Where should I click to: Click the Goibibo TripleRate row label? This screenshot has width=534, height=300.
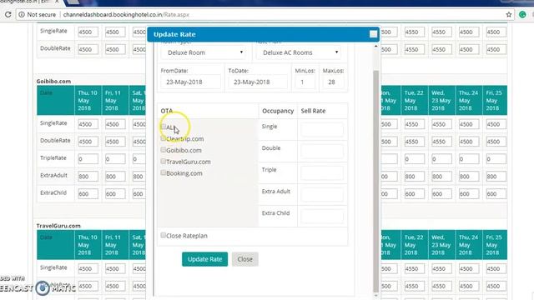pos(53,157)
